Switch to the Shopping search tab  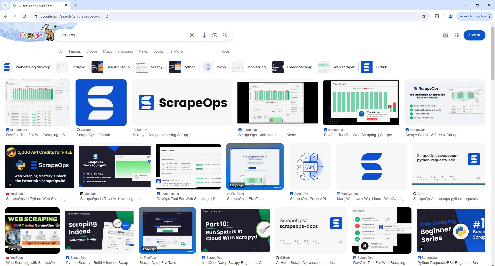pos(125,51)
